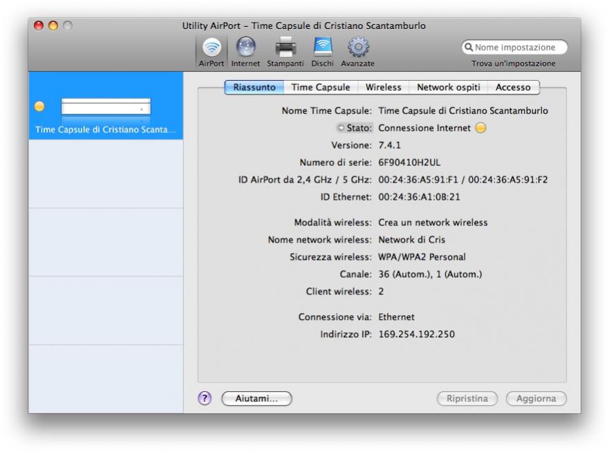Click the Connessione via Ethernet value

(397, 317)
